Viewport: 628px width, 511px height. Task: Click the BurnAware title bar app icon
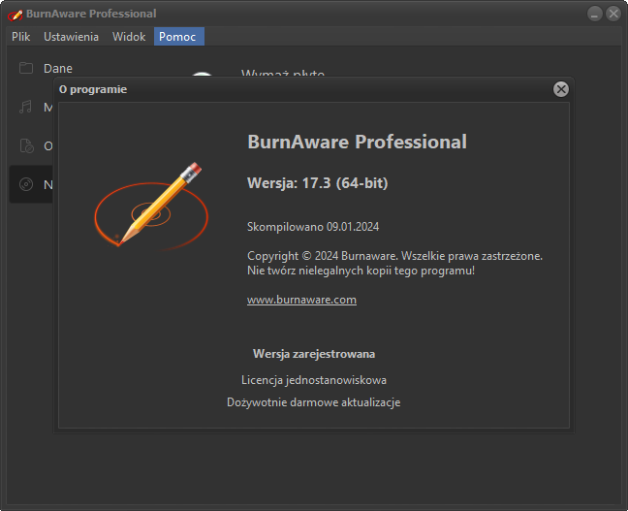(16, 15)
